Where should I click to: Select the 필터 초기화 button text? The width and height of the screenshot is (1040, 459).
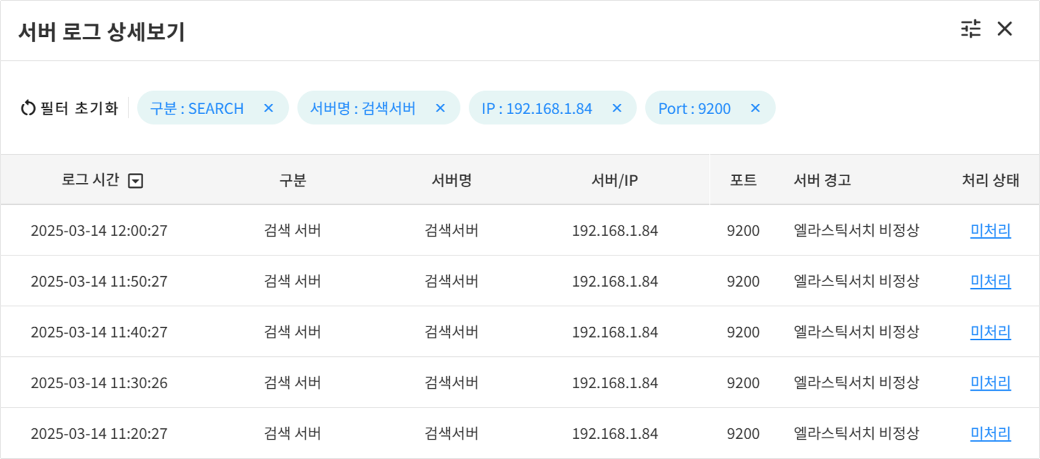click(x=79, y=108)
